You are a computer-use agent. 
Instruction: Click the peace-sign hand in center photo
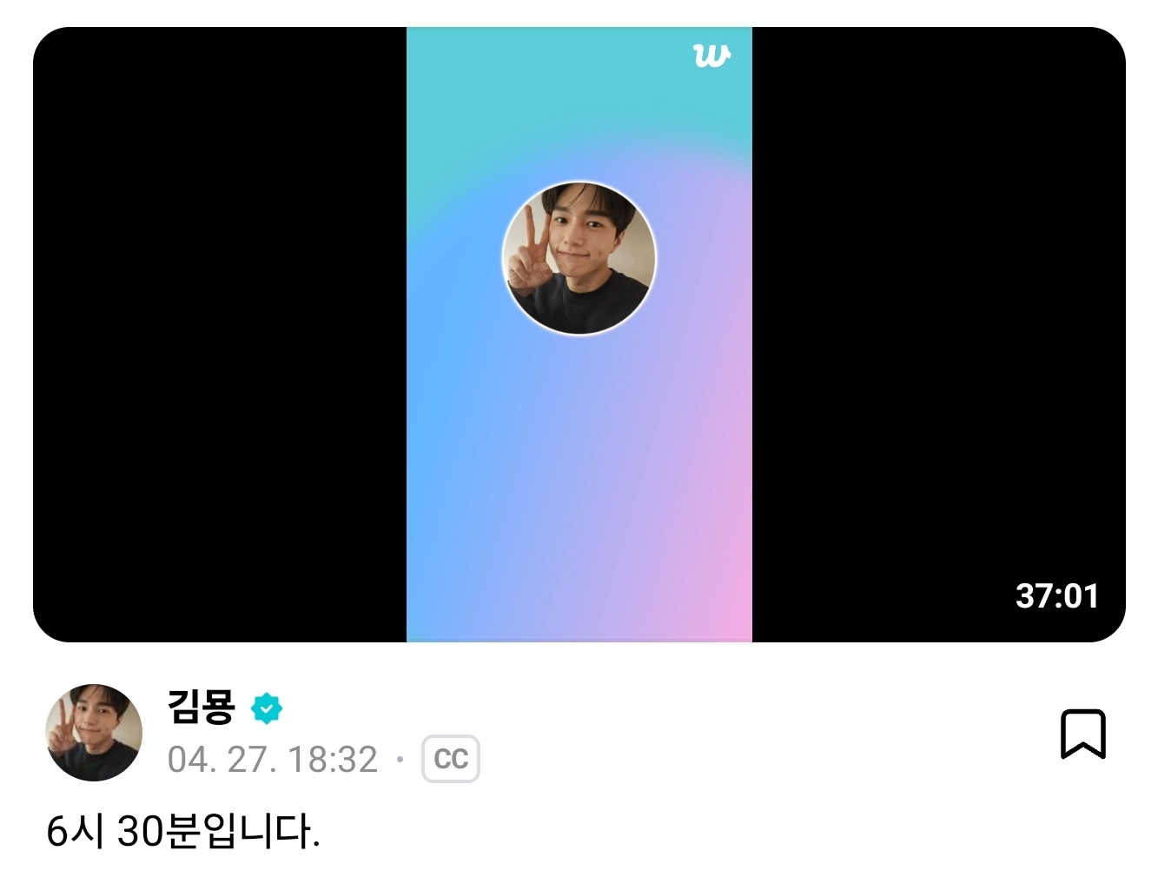[x=527, y=252]
